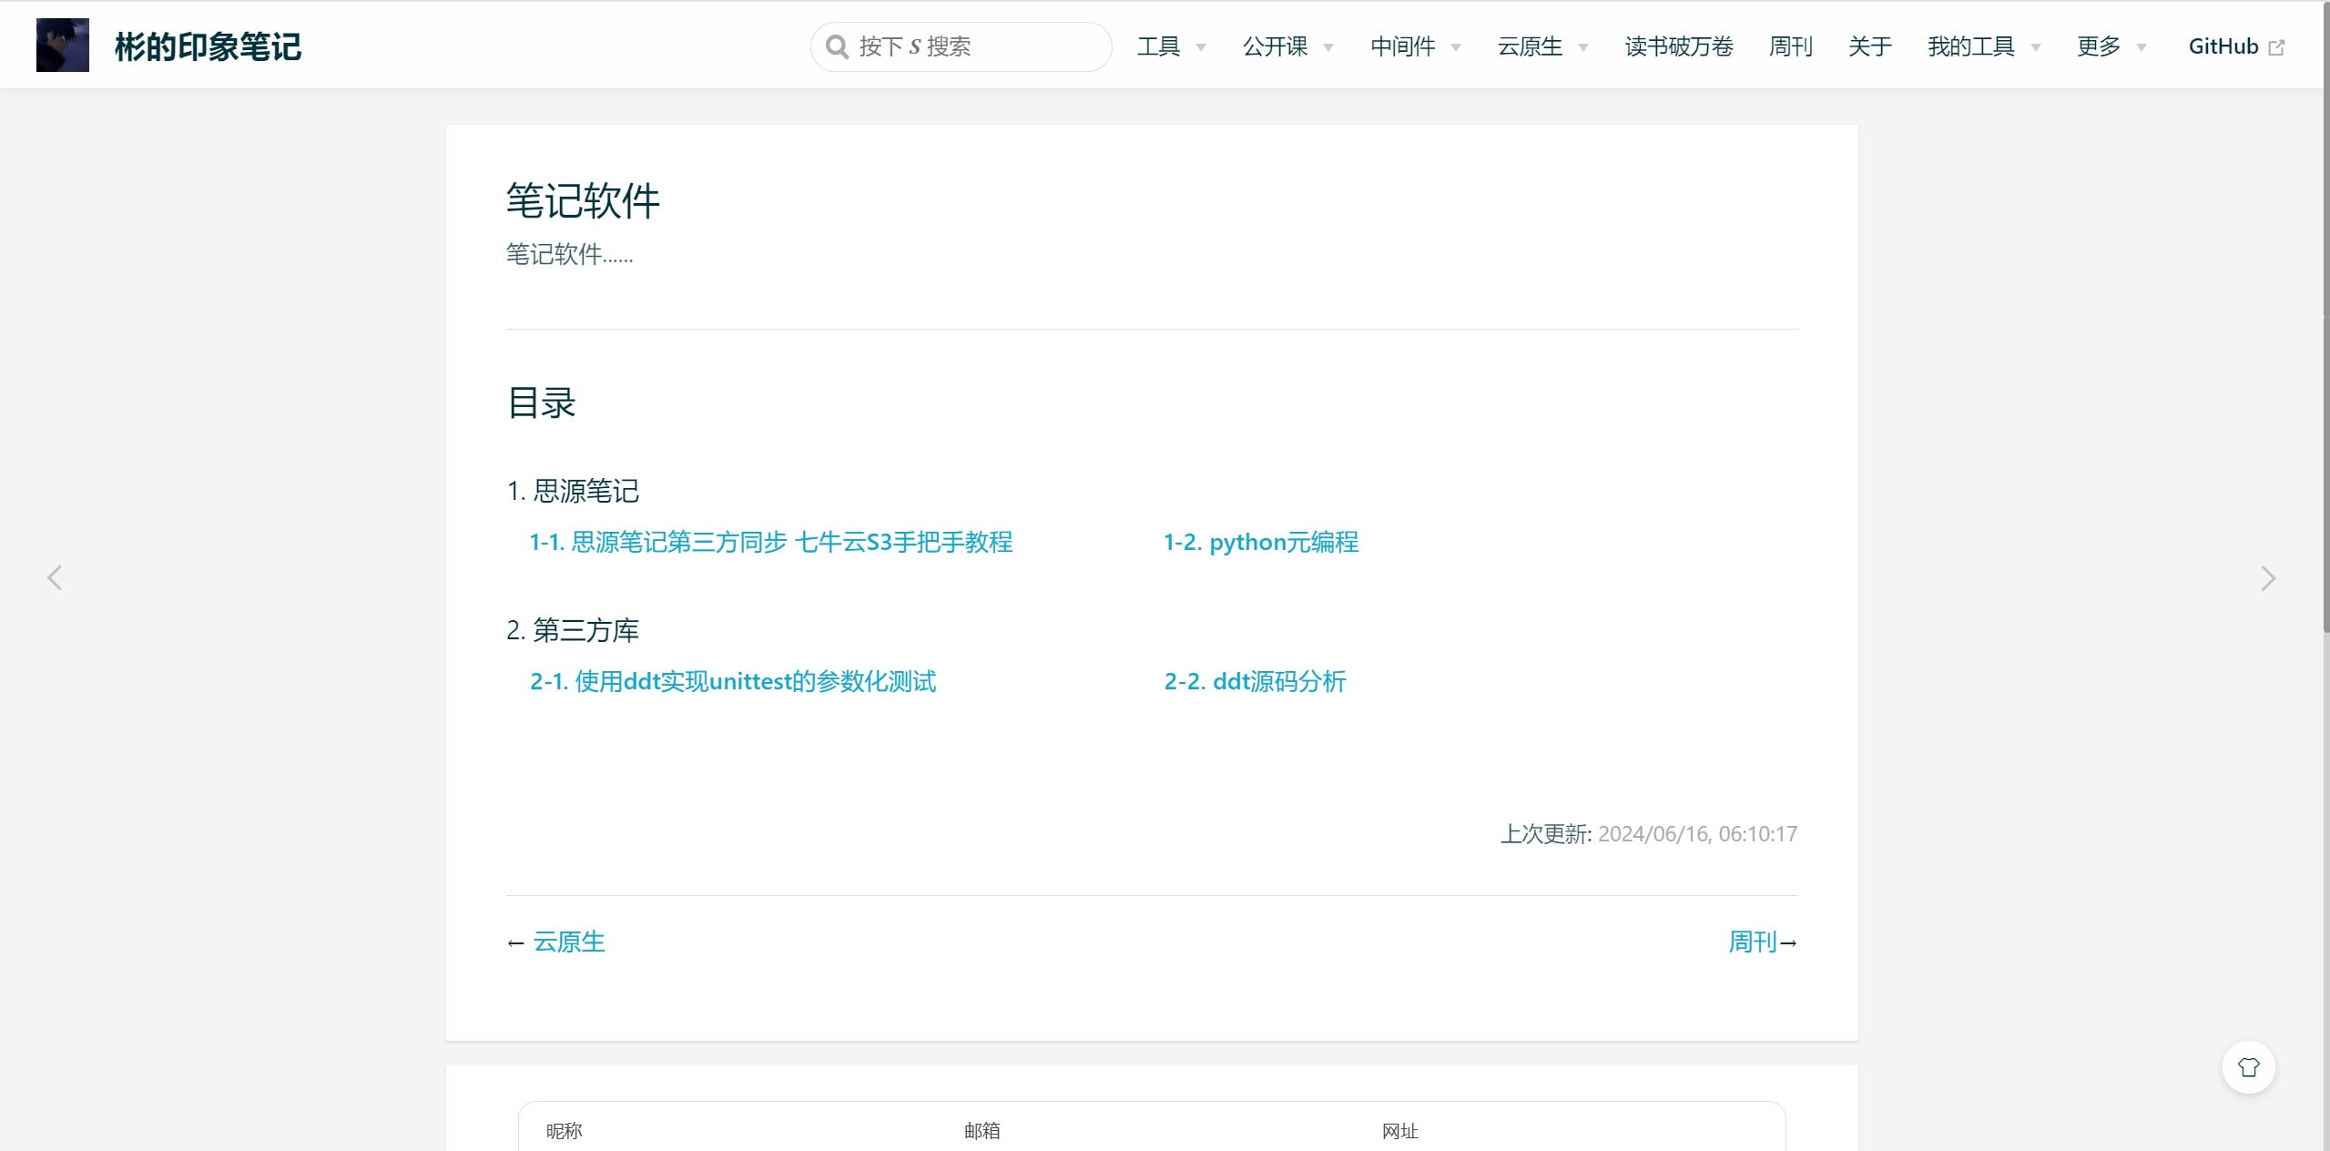Focus the 按下 S 搜索 search field
This screenshot has width=2330, height=1151.
pos(962,46)
